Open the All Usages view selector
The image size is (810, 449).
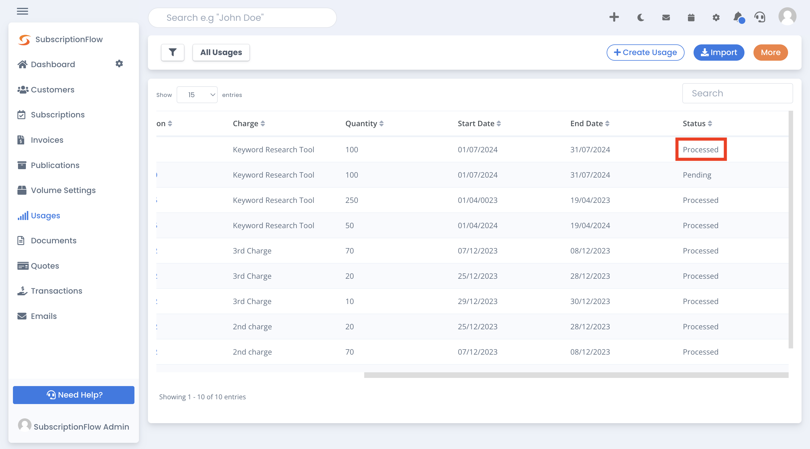(221, 52)
